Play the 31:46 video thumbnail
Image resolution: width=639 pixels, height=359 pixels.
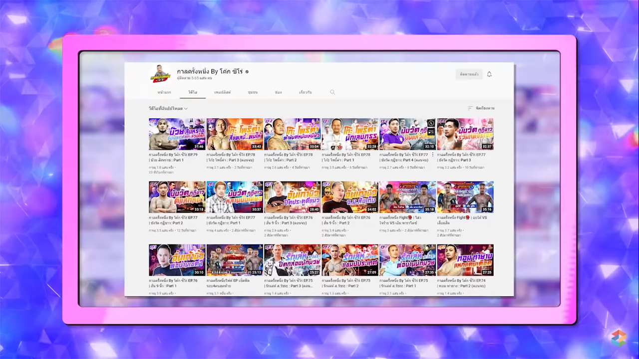click(177, 134)
